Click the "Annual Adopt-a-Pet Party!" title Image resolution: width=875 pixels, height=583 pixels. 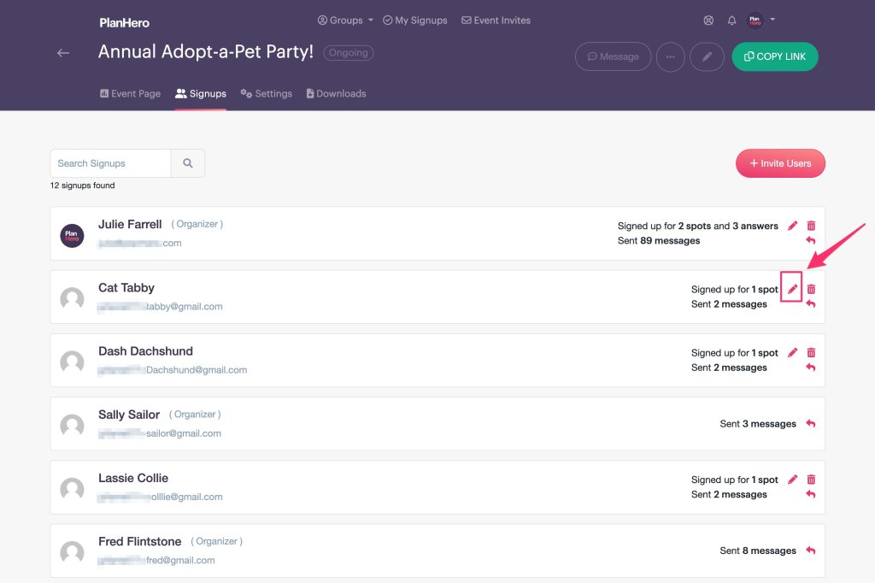(x=206, y=52)
